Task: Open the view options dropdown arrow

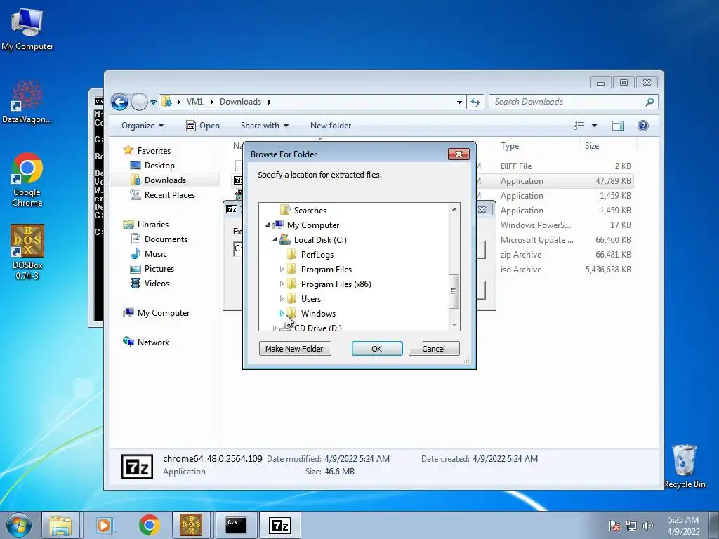Action: click(x=594, y=126)
